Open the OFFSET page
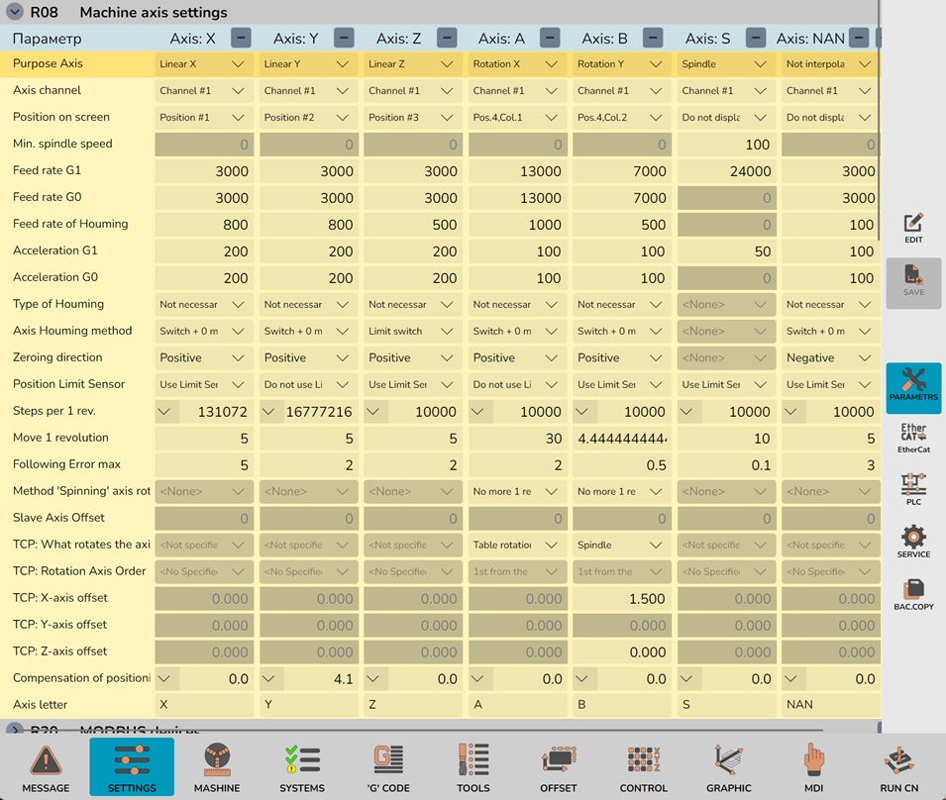The image size is (946, 800). [558, 767]
